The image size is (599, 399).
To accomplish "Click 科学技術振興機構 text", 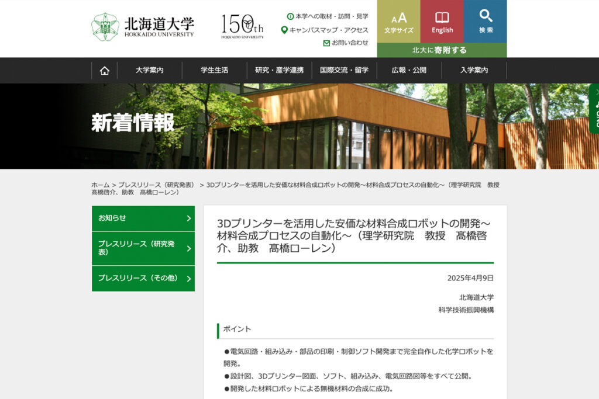I will [466, 310].
